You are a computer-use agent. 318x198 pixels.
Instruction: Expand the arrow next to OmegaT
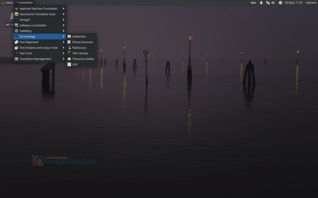click(x=64, y=20)
